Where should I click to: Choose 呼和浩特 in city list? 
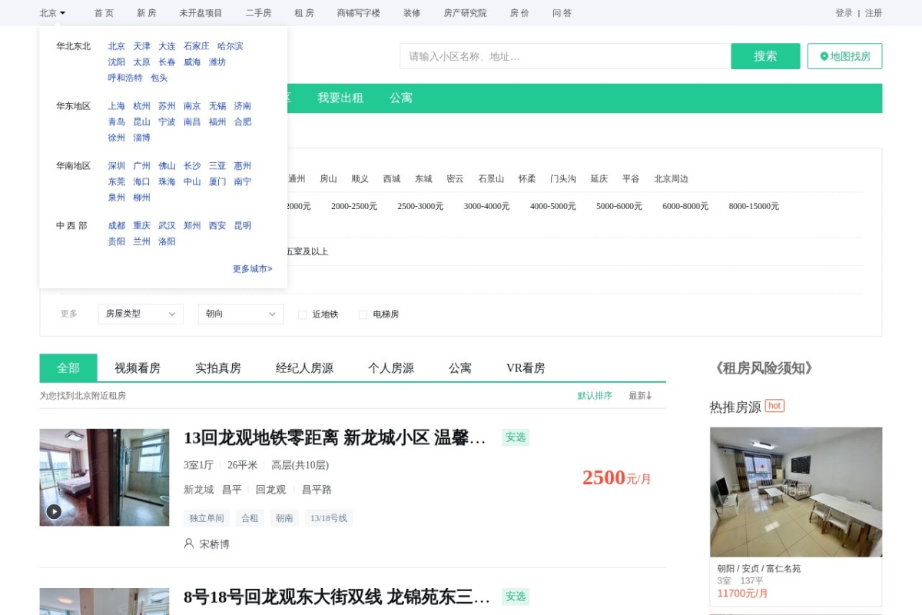pos(124,78)
